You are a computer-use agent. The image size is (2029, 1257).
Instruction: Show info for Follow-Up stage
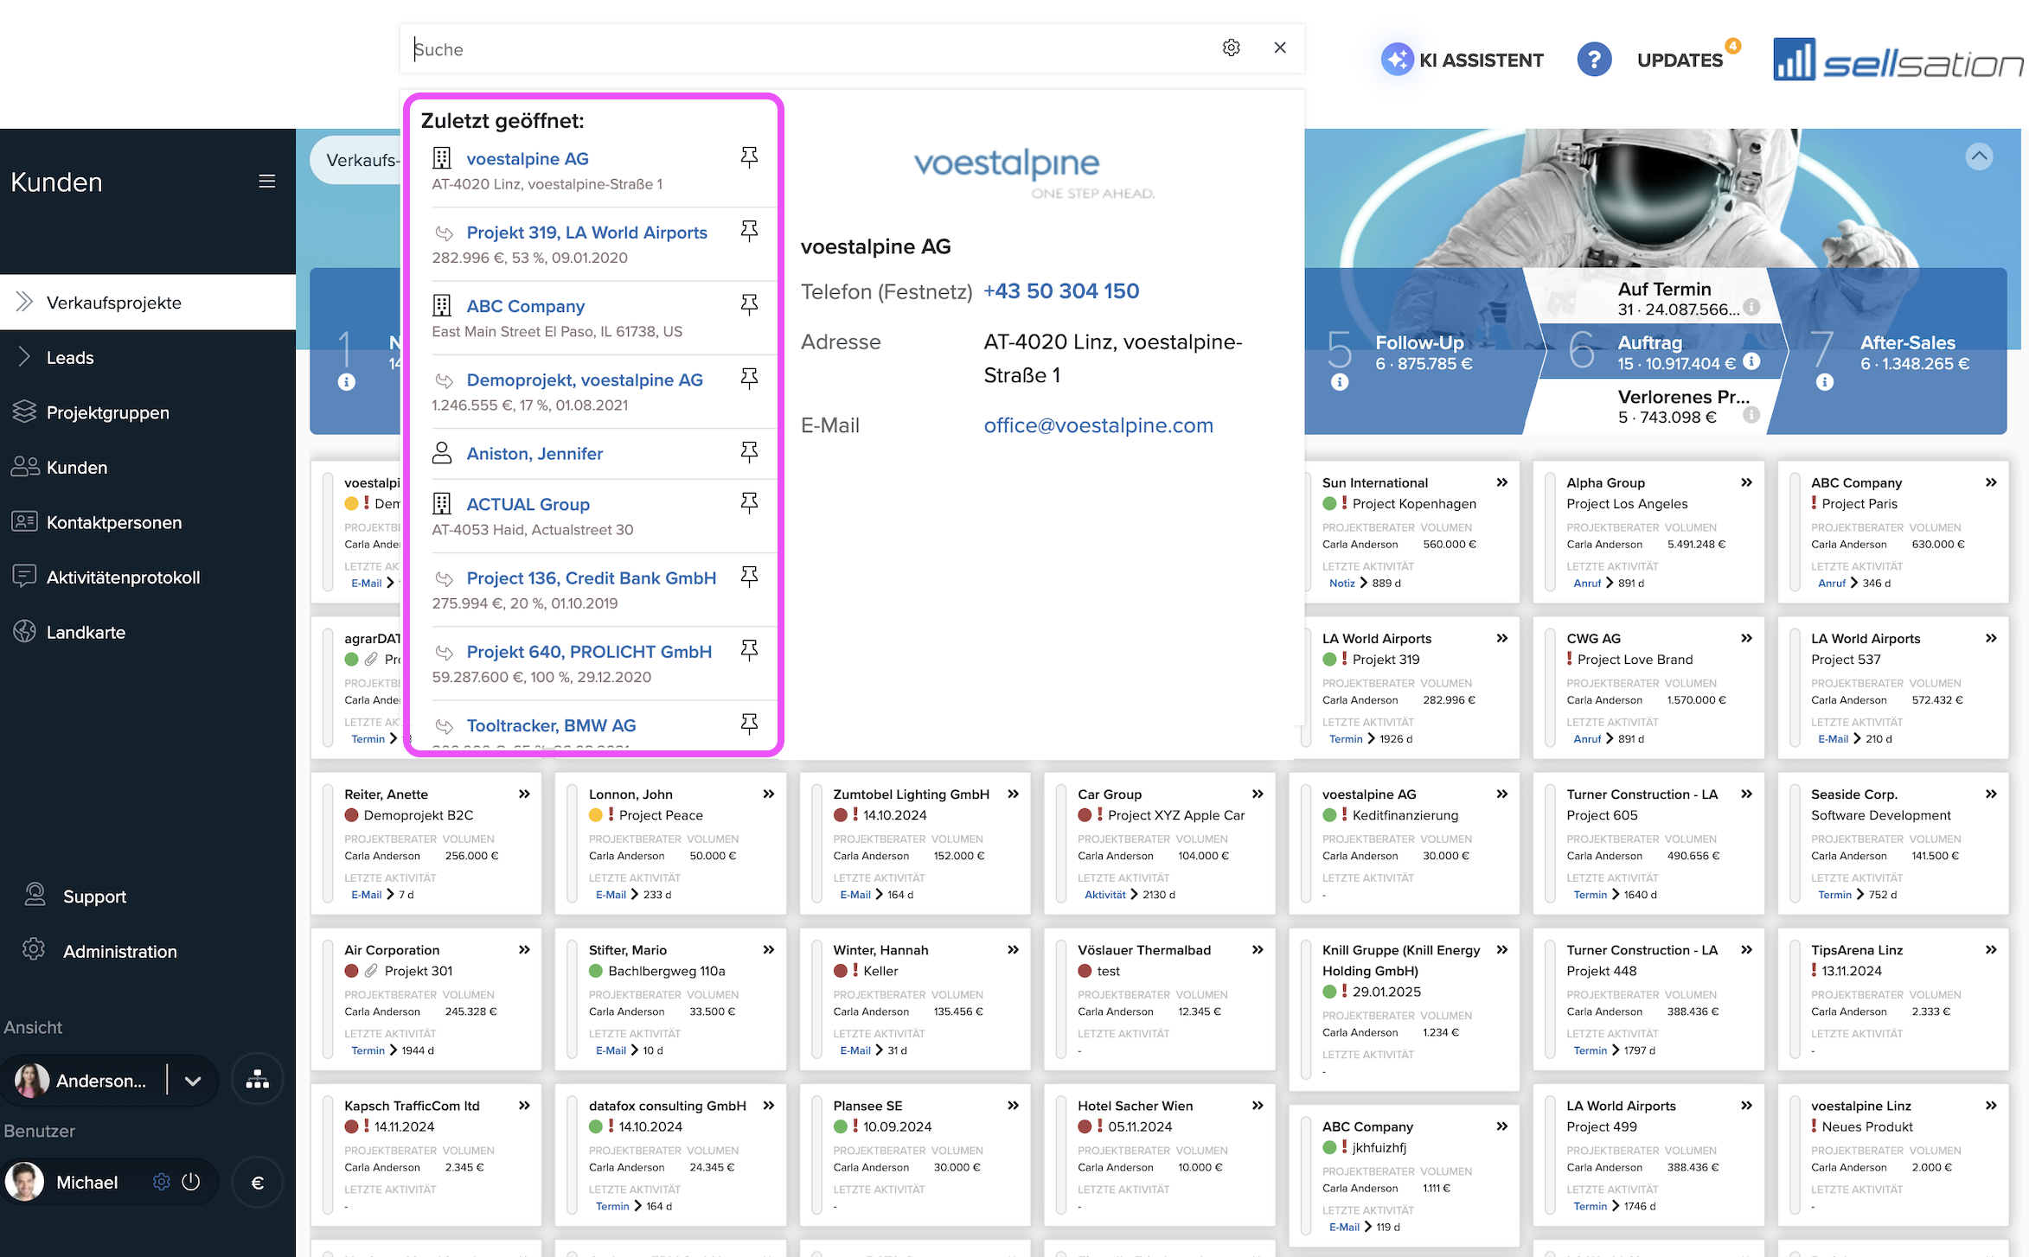click(x=1340, y=382)
